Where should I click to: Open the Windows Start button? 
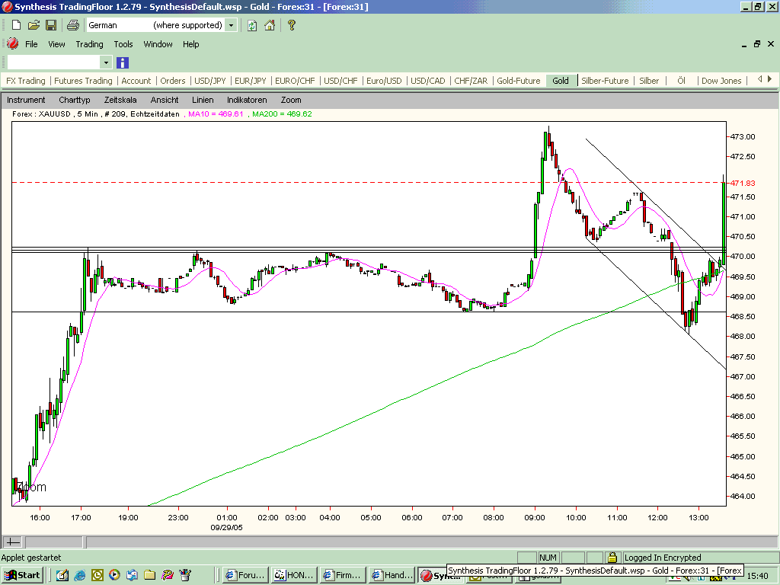tap(23, 575)
